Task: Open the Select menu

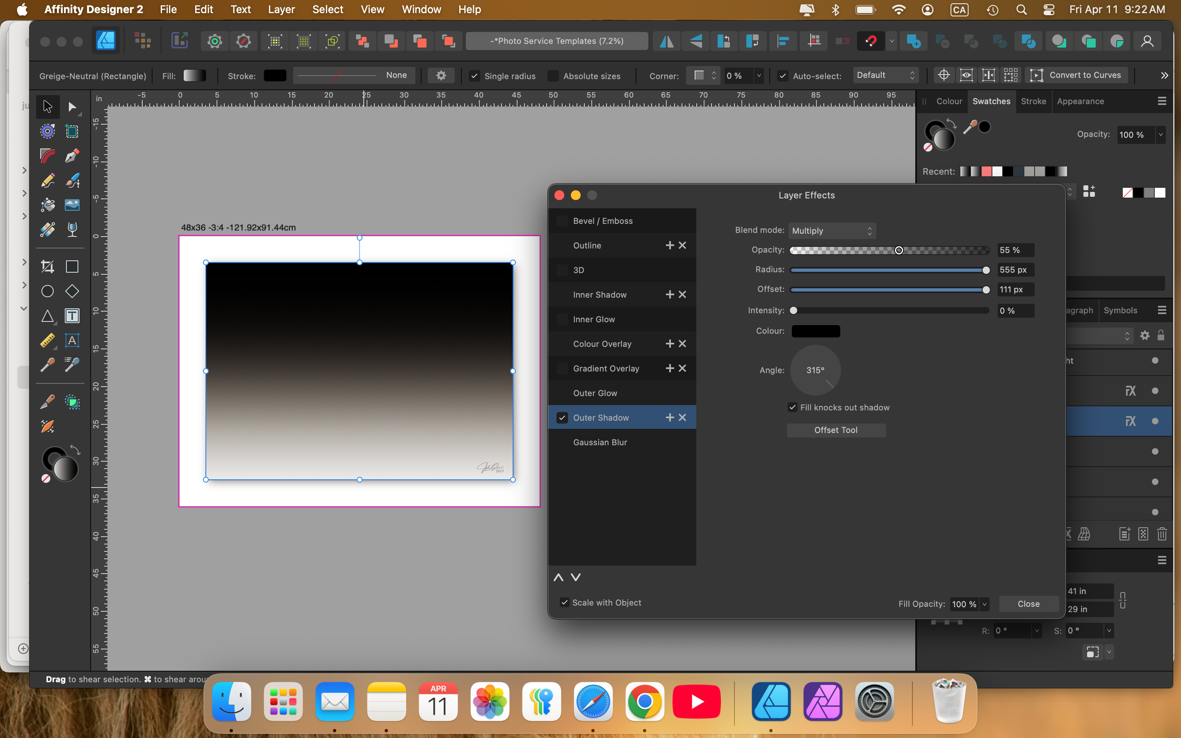Action: click(x=328, y=9)
